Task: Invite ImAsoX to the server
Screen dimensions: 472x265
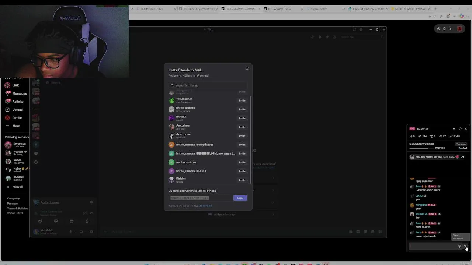Action: (242, 118)
